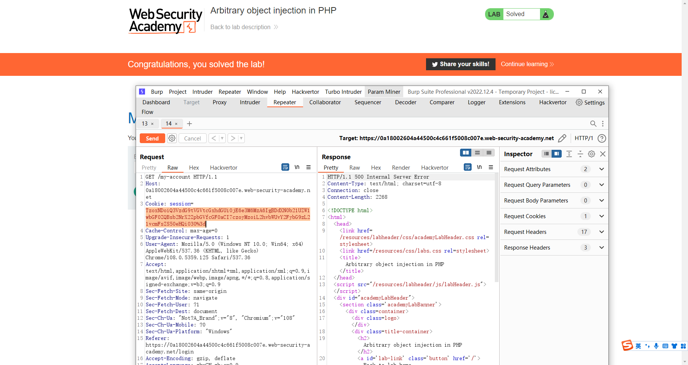
Task: Go to previous request history arrow
Action: point(214,138)
